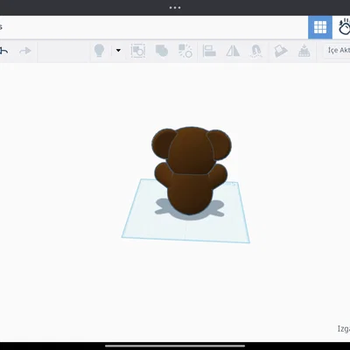Viewport: 350px width, 350px height.
Task: Toggle the Cruise magnet icon
Action: (x=256, y=51)
